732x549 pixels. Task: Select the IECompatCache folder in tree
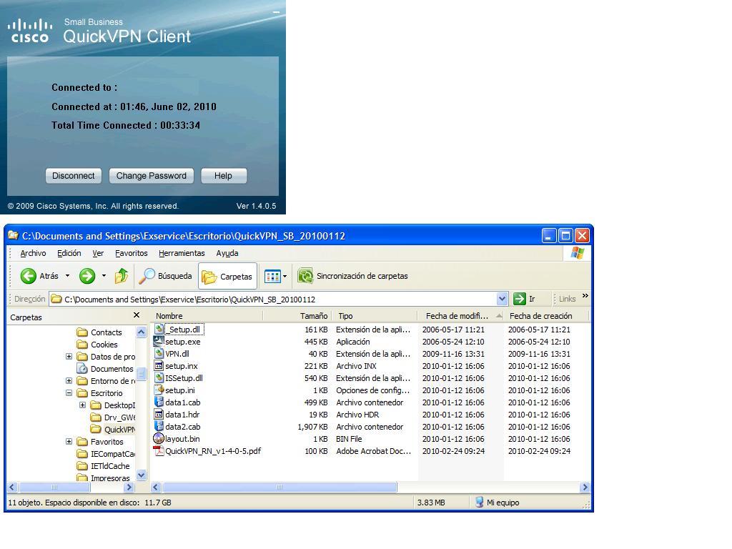(106, 454)
